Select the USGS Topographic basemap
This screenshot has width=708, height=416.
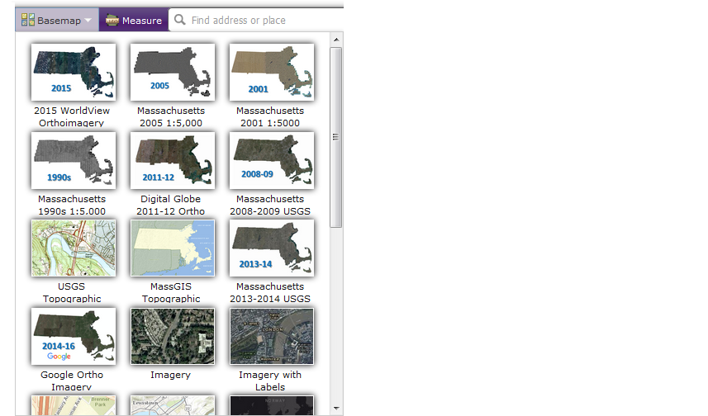73,248
